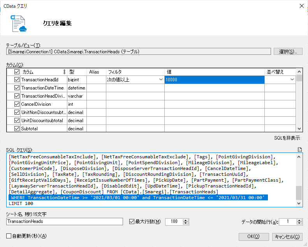Click the カラム column header
The height and width of the screenshot is (247, 308).
tap(44, 72)
